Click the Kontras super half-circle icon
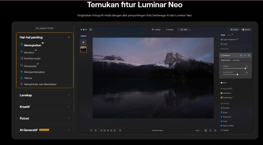Viewport: 263px width, 145px height. tap(22, 58)
